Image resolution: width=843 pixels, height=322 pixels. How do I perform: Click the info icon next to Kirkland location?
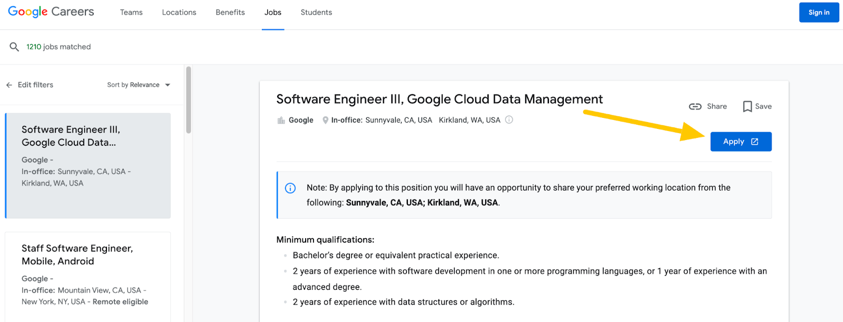click(x=509, y=120)
